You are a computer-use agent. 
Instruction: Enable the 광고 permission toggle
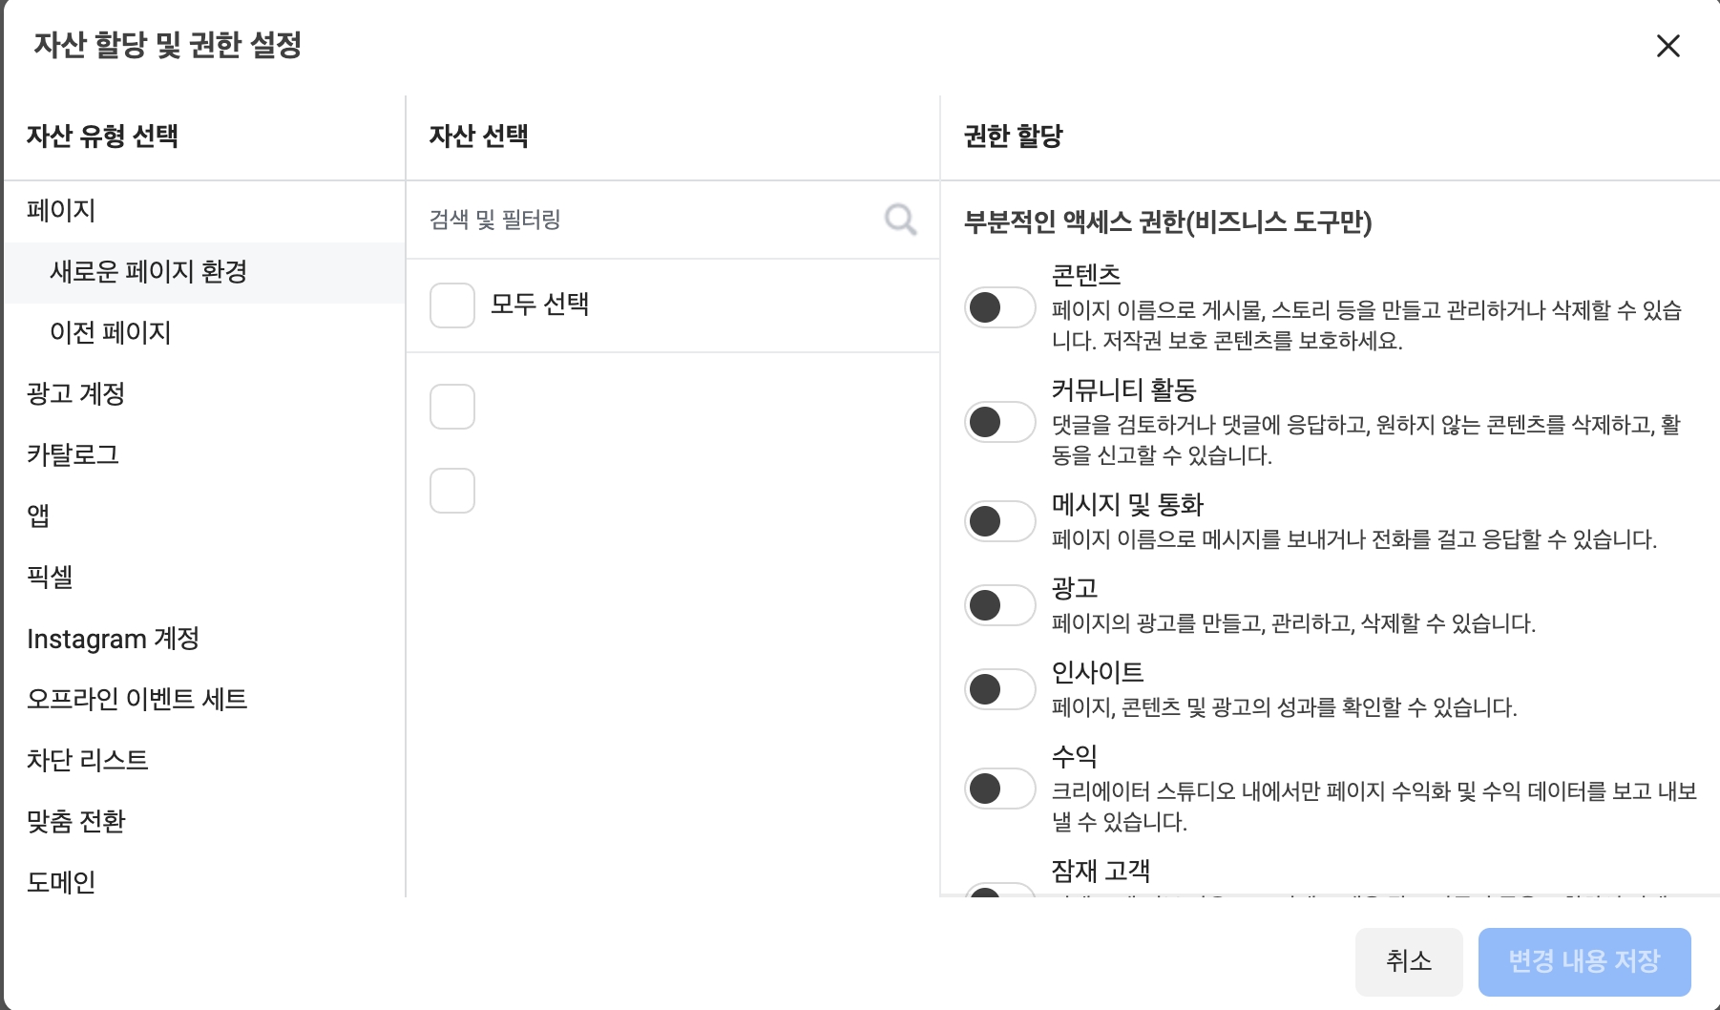[x=999, y=605]
